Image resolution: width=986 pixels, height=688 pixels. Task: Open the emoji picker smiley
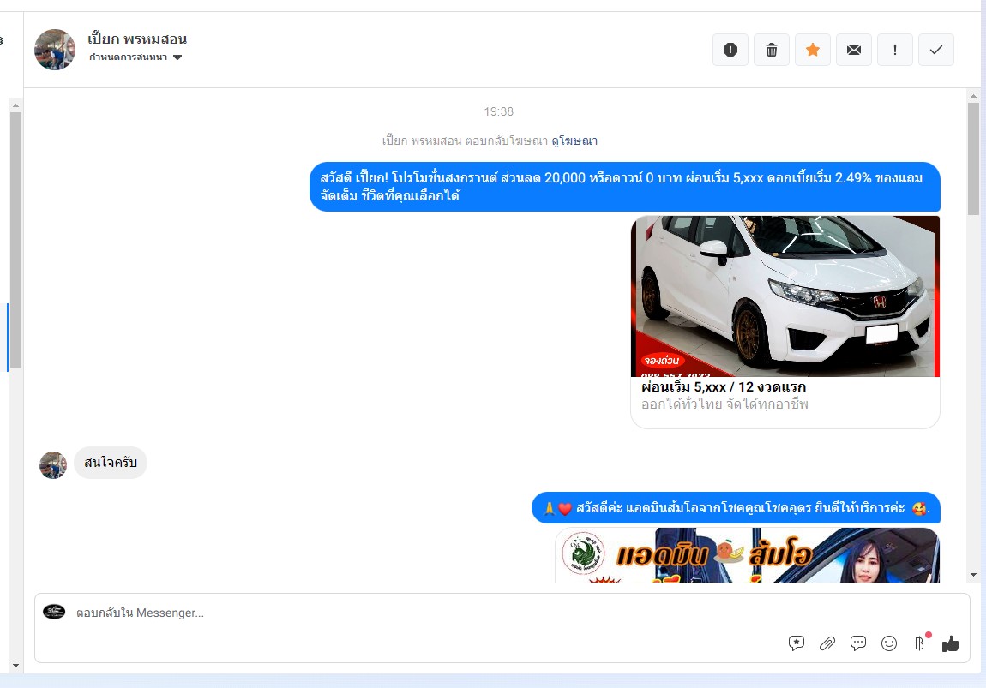click(889, 643)
